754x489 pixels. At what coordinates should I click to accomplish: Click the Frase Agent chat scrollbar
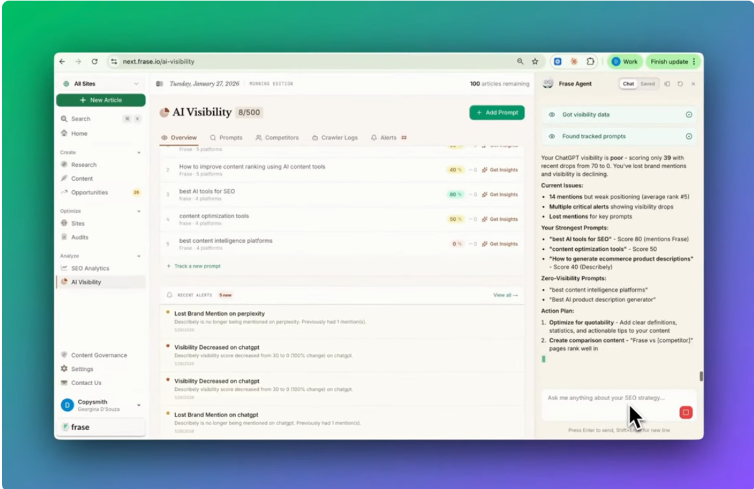701,376
